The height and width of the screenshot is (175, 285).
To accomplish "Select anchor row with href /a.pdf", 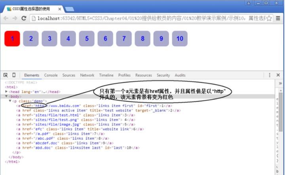I will pos(60,134).
